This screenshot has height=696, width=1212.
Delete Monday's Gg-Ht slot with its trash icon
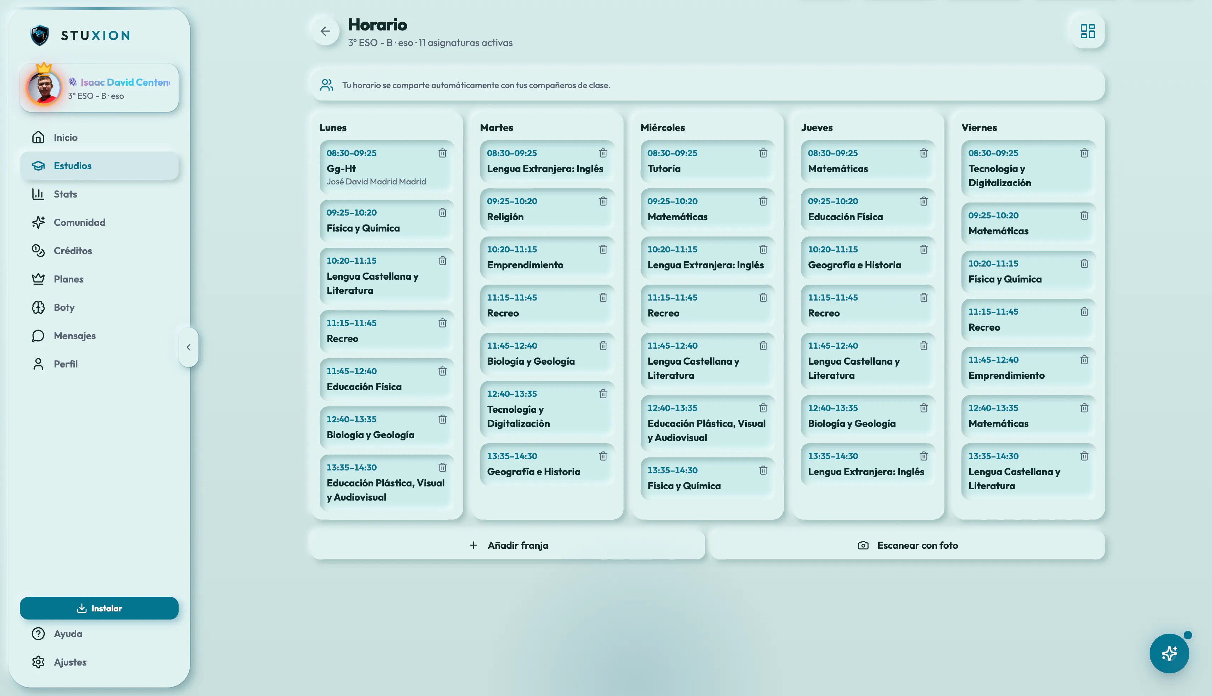pos(443,153)
